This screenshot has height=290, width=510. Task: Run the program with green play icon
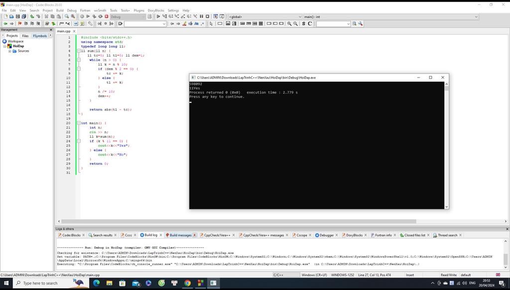click(x=88, y=16)
